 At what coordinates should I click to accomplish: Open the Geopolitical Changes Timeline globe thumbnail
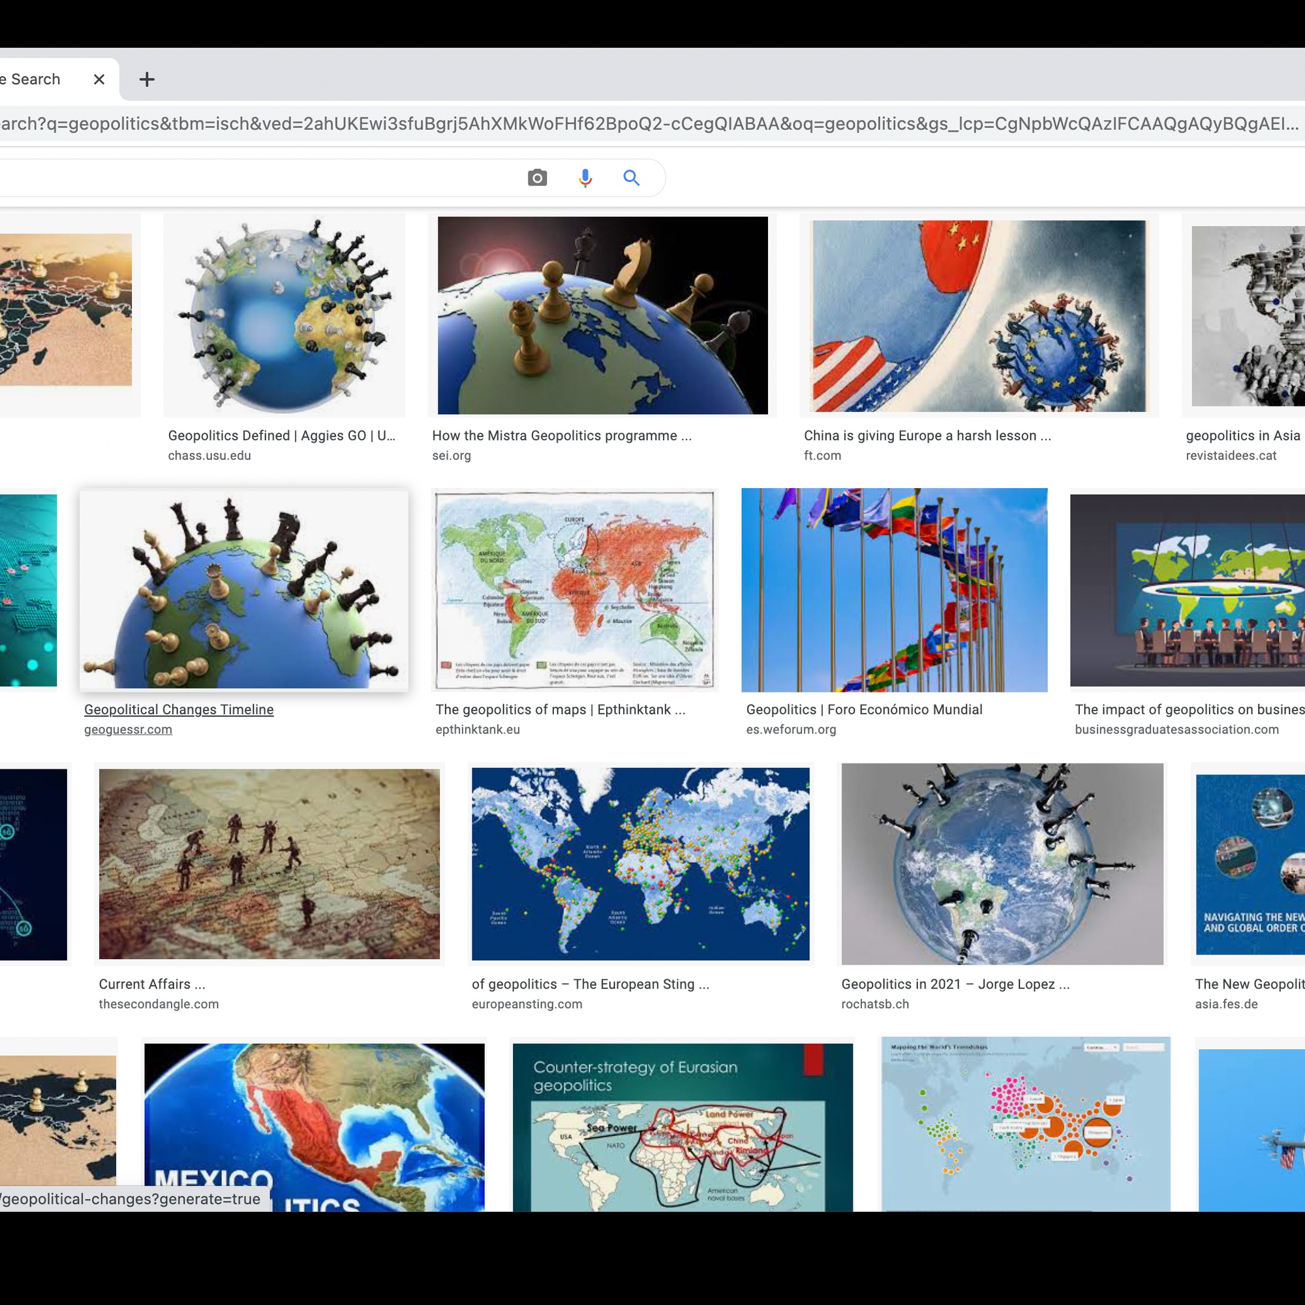(x=244, y=590)
